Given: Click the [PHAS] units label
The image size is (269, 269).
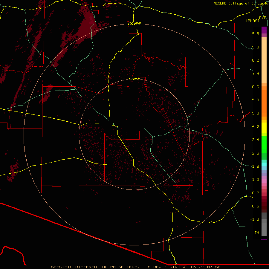Looking at the screenshot, I should (253, 21).
